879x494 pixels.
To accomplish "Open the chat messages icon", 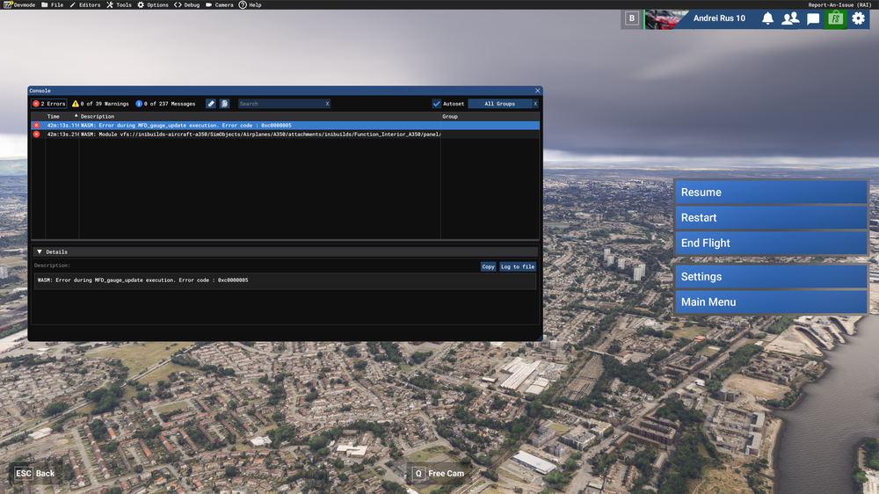I will tap(813, 18).
